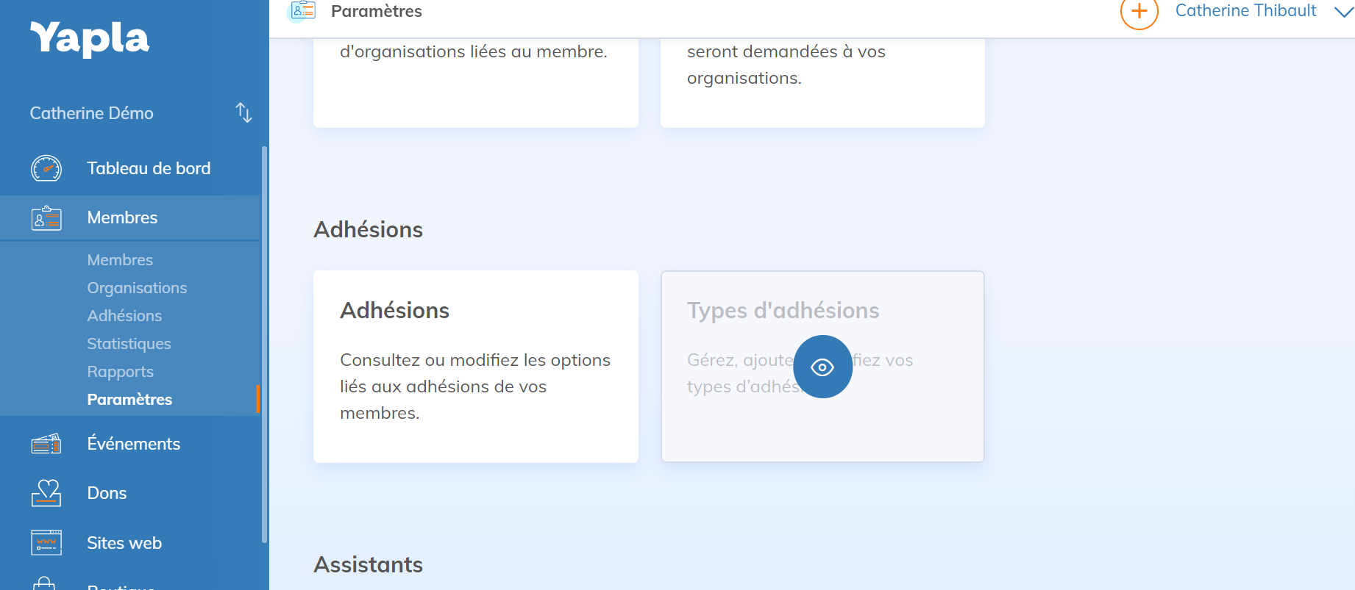Switch organisation with up-down arrows icon
Image resolution: width=1355 pixels, height=590 pixels.
(x=243, y=113)
